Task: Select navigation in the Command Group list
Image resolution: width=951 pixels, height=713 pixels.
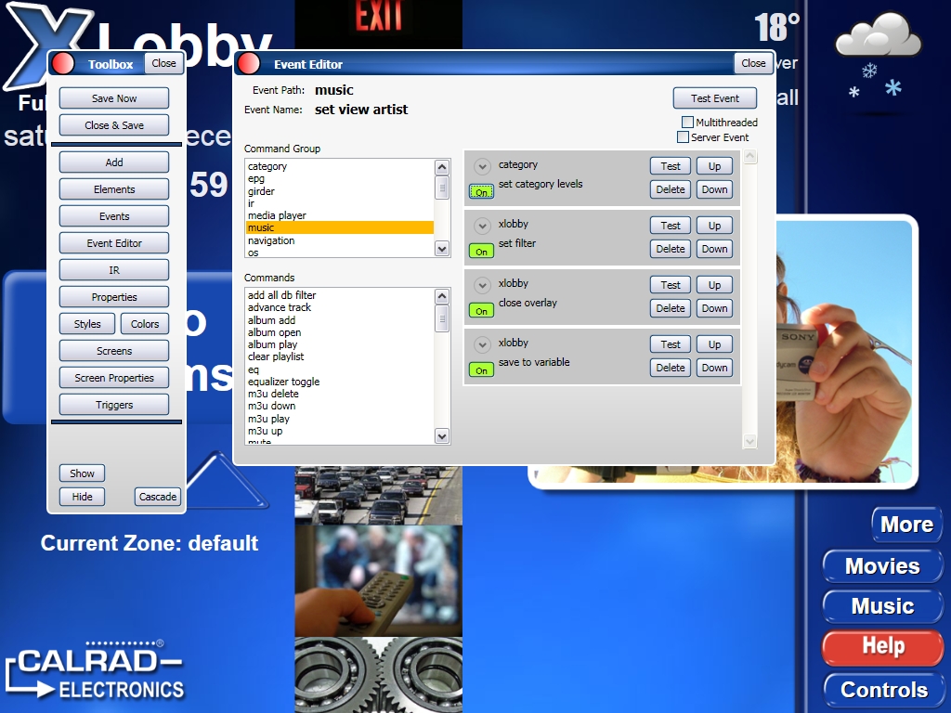Action: point(271,240)
